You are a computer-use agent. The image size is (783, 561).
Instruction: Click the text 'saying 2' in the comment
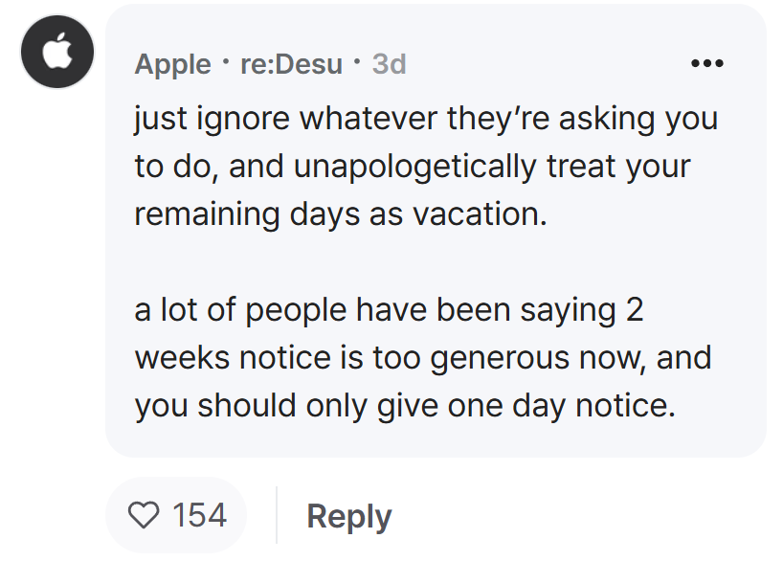coord(582,311)
